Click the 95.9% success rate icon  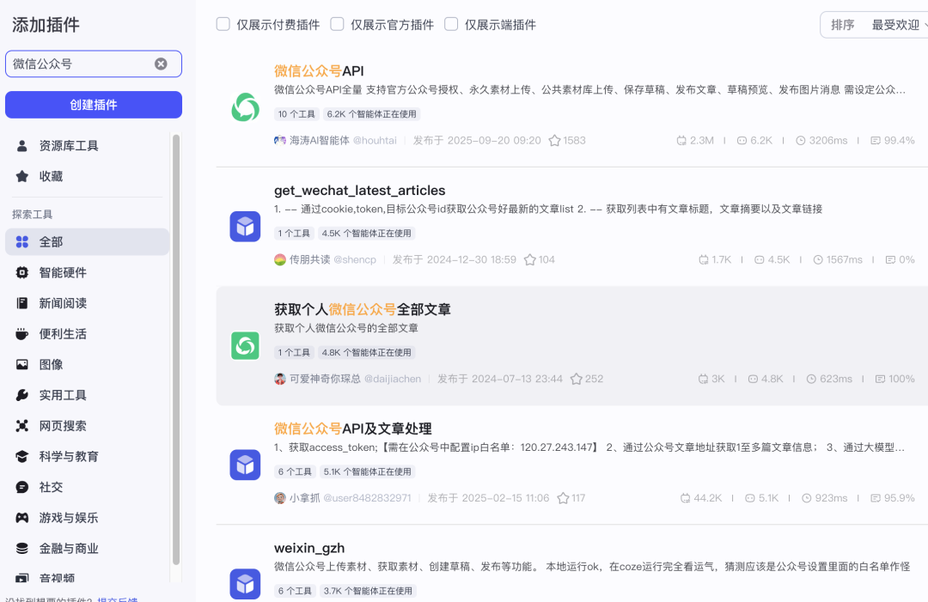876,498
